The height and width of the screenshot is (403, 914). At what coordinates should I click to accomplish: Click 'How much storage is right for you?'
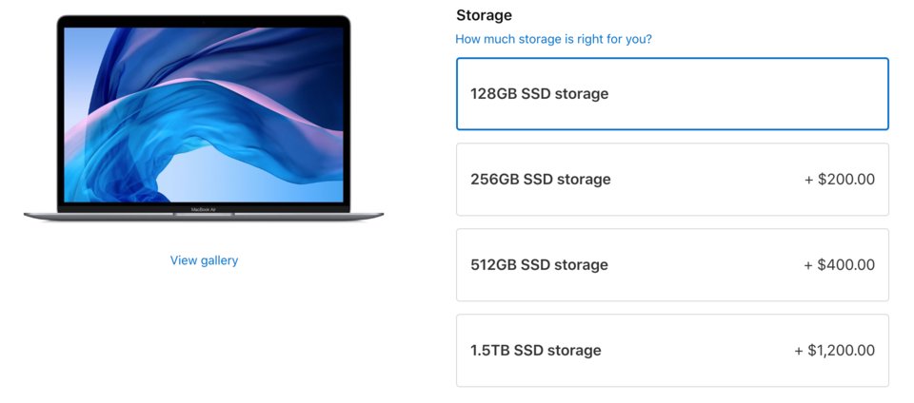[553, 39]
